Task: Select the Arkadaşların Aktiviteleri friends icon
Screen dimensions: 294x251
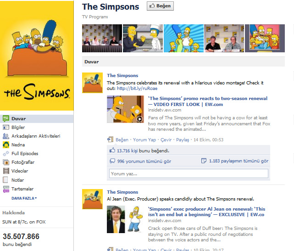Action: point(6,136)
